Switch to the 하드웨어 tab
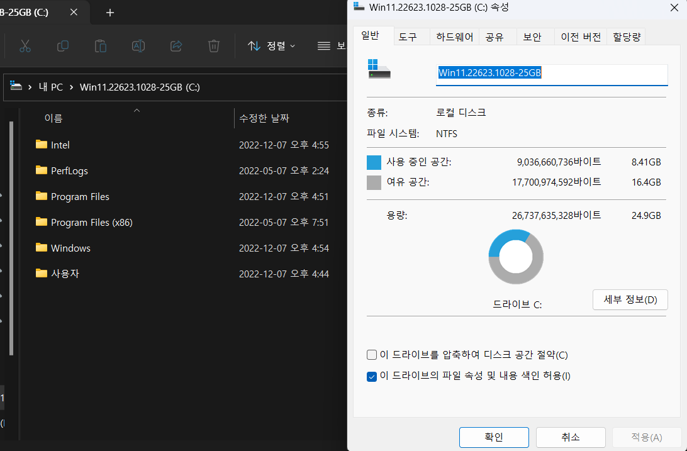The height and width of the screenshot is (451, 687). coord(454,36)
